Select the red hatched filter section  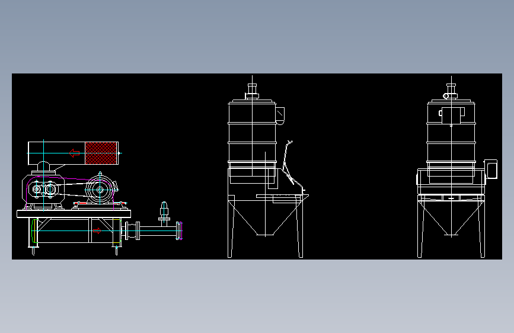(101, 153)
